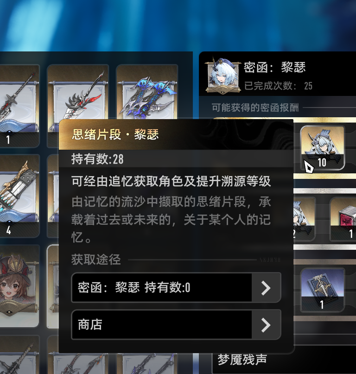Open the 密函: 黎瑟 source chevron arrow
This screenshot has width=356, height=374.
[x=266, y=288]
